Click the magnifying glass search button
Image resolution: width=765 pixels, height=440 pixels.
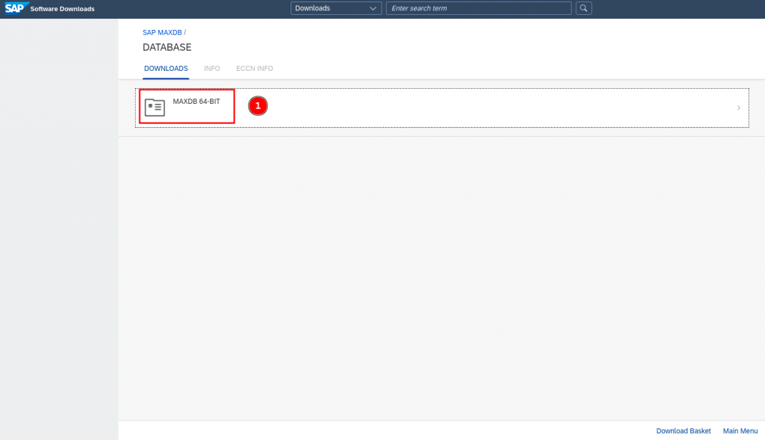tap(584, 8)
